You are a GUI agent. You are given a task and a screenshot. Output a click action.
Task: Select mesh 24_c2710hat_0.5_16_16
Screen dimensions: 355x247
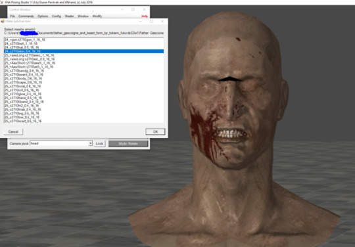[x=83, y=47]
